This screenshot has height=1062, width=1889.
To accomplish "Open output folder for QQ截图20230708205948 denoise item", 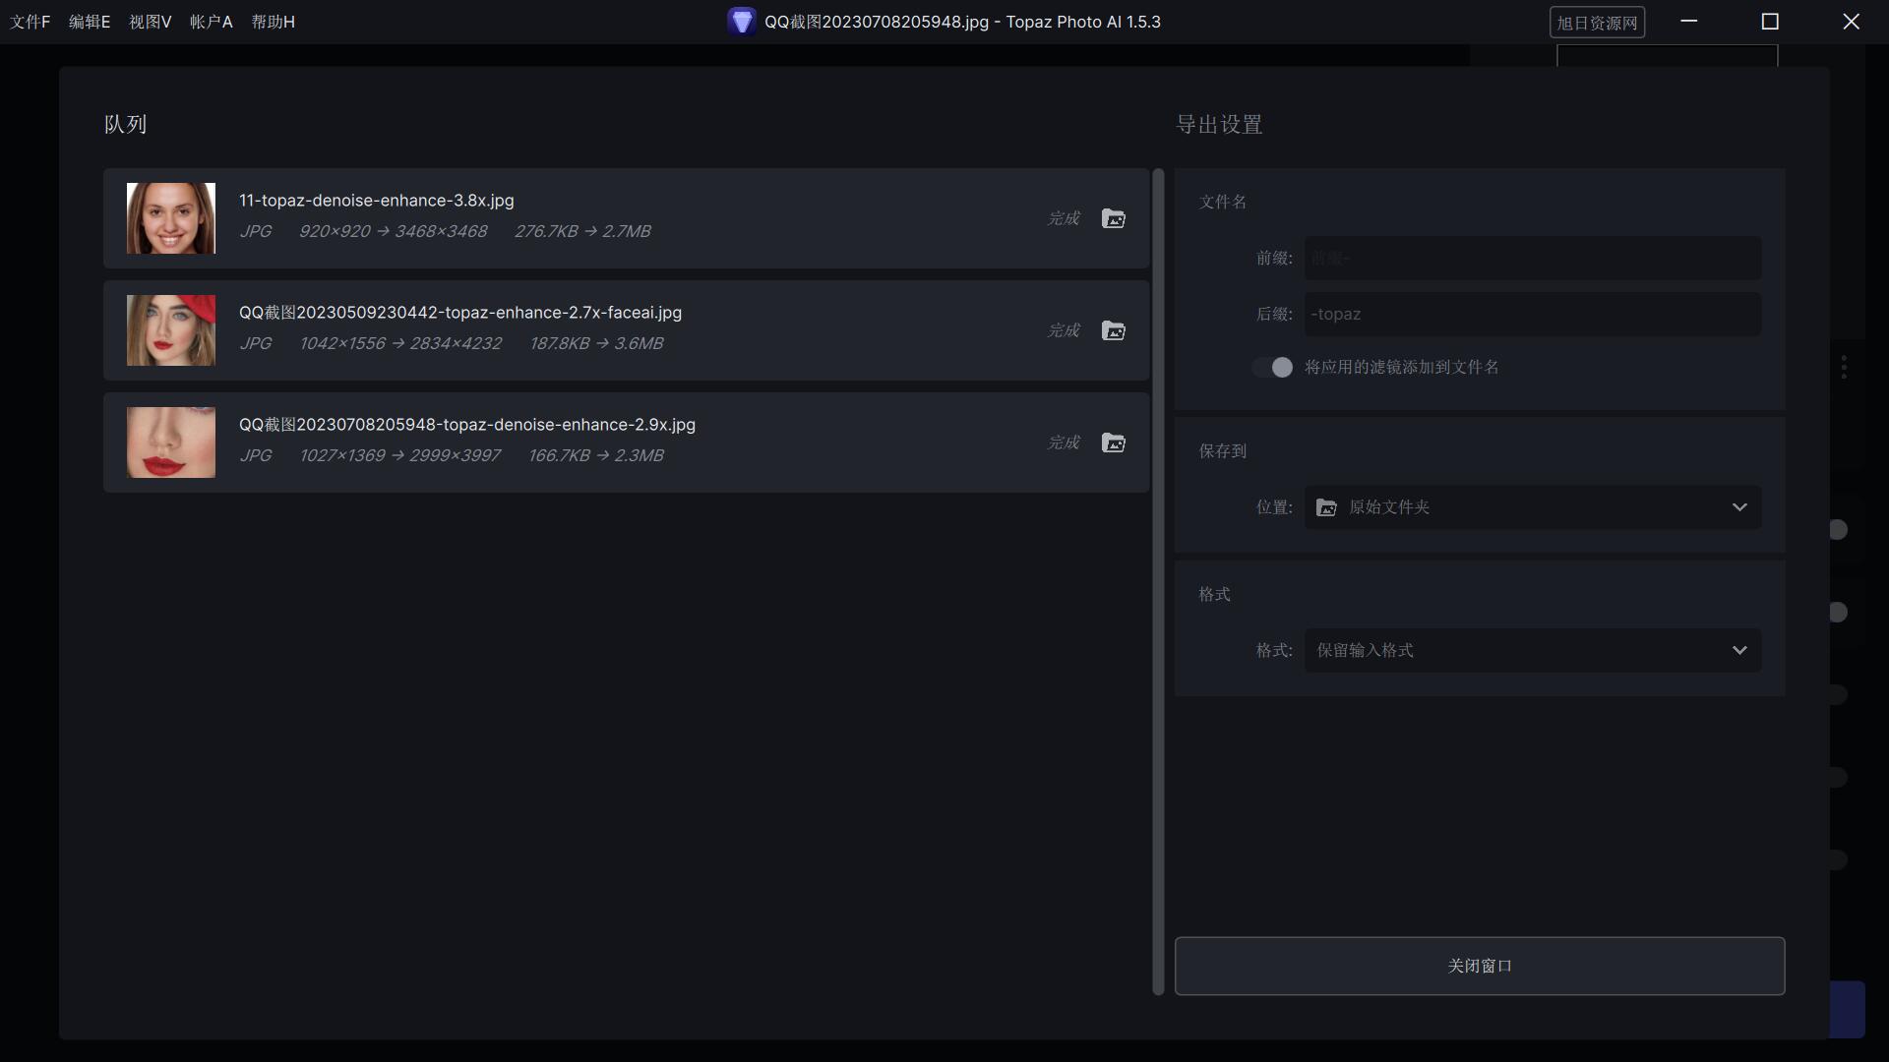I will (x=1113, y=442).
